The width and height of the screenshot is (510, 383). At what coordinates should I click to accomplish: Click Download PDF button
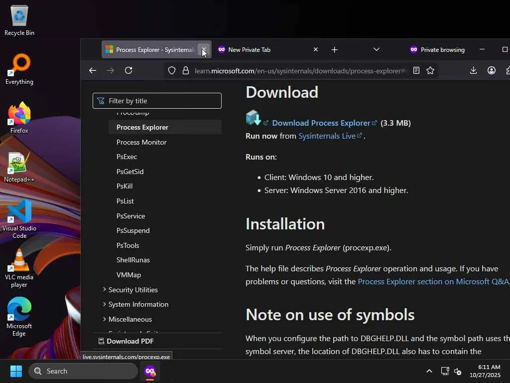pos(126,341)
